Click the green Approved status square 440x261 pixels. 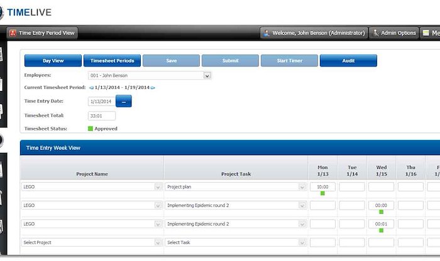[91, 129]
